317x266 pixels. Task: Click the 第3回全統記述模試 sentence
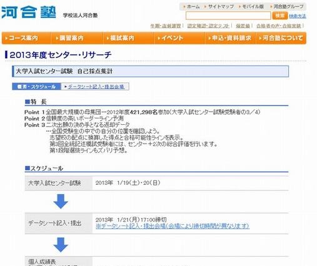[x=133, y=144]
